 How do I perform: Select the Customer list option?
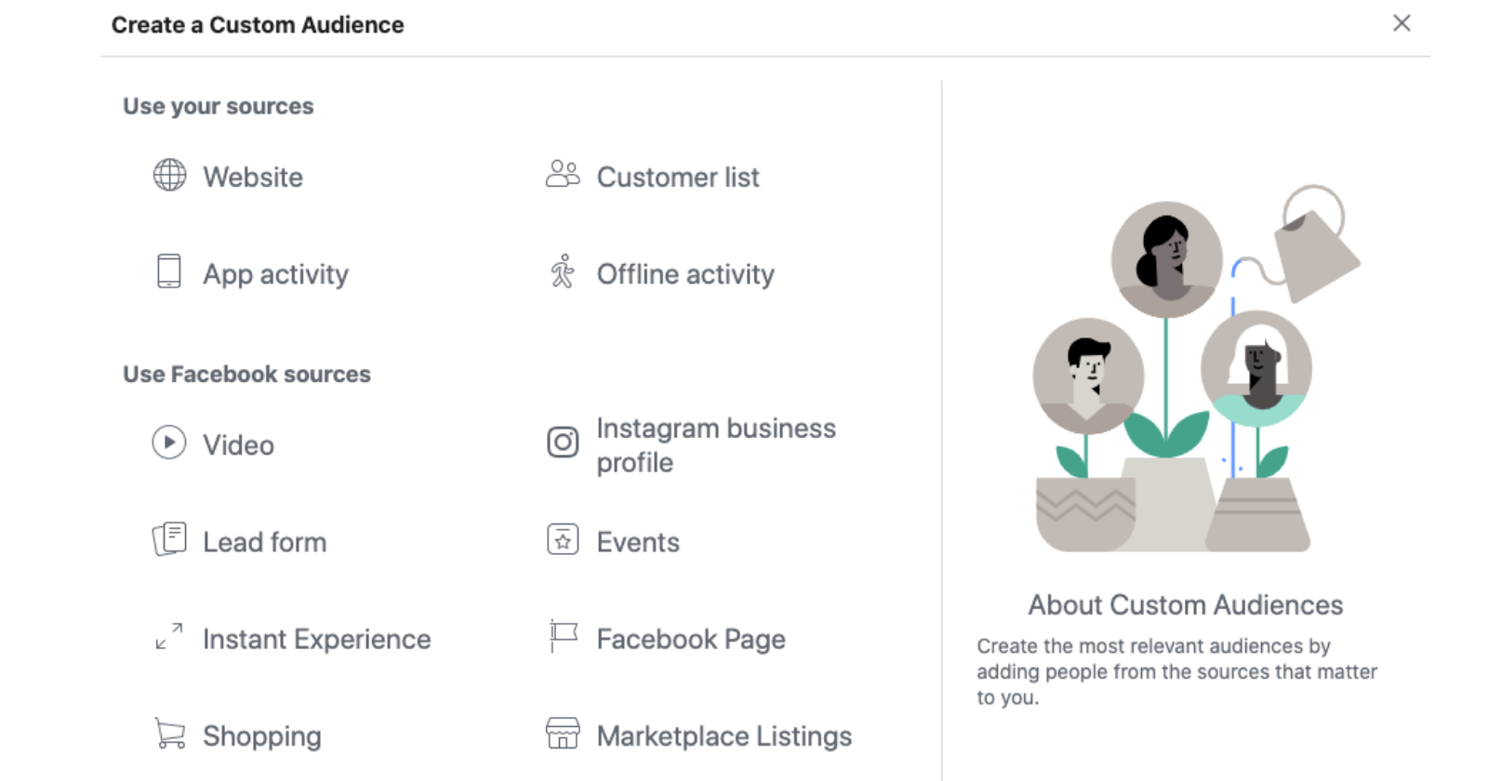677,177
